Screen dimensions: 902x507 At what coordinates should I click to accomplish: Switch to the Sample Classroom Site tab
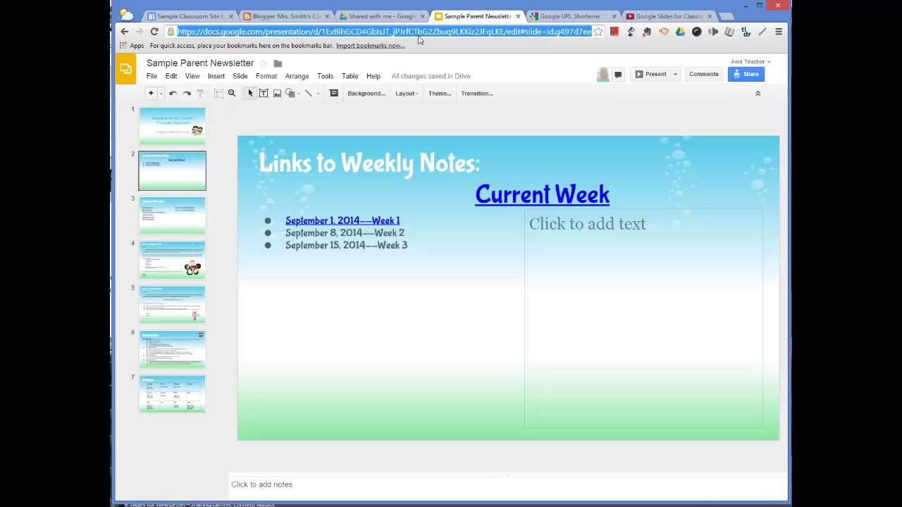[189, 16]
